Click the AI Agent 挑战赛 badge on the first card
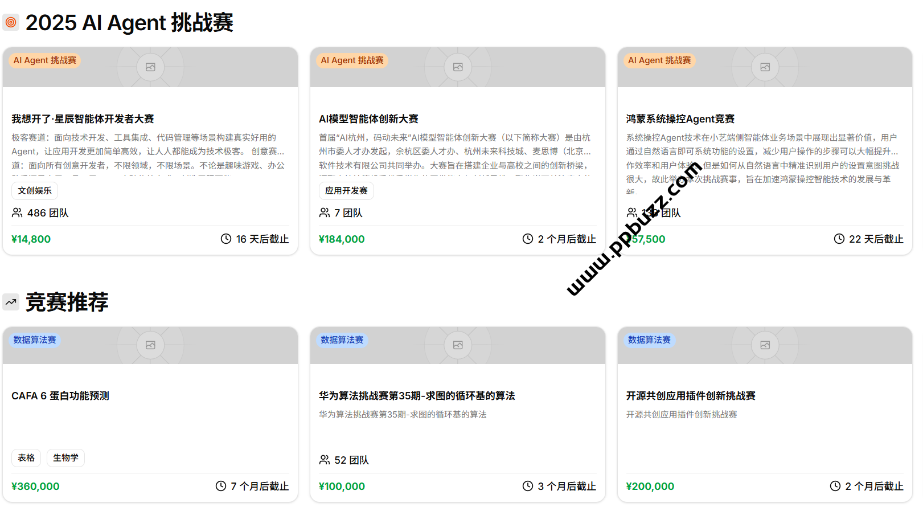This screenshot has width=923, height=507. pyautogui.click(x=45, y=60)
